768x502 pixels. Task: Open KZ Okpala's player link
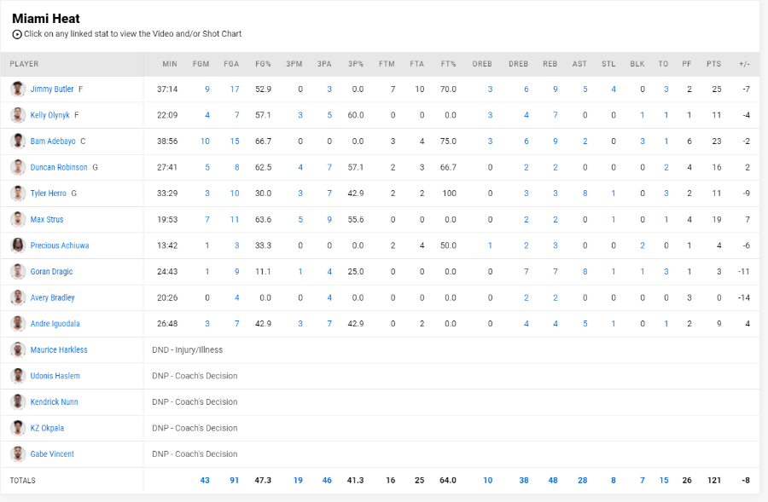tap(47, 428)
